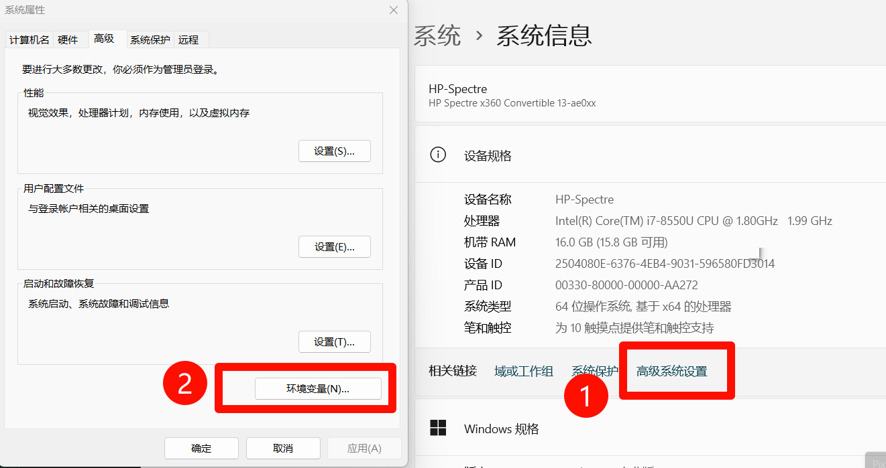Open the 系统保护 tab in System Properties
Image resolution: width=886 pixels, height=468 pixels.
(150, 40)
